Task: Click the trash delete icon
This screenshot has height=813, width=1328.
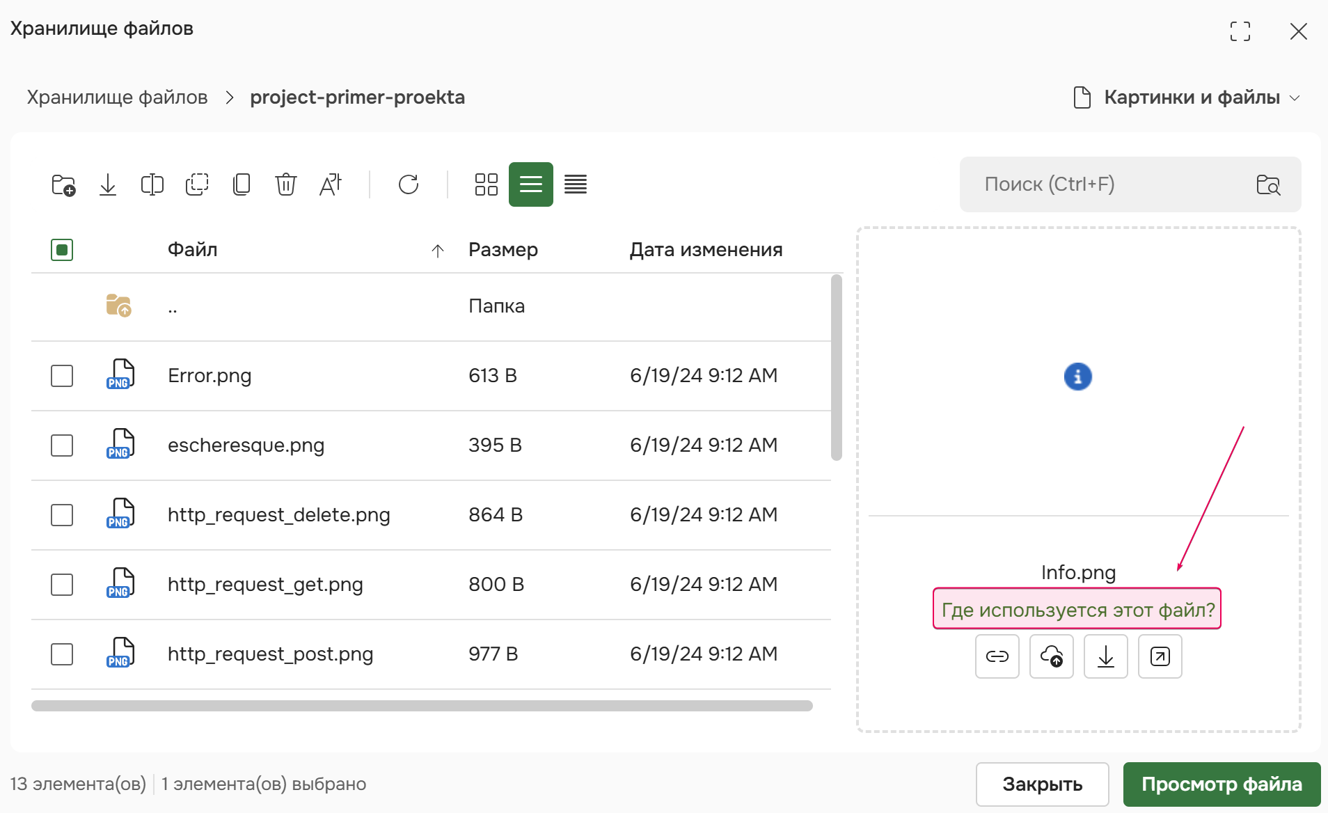Action: (x=286, y=184)
